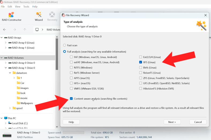Enable the FAT file system checkbox
Image resolution: width=211 pixels, height=140 pixels.
point(71,57)
